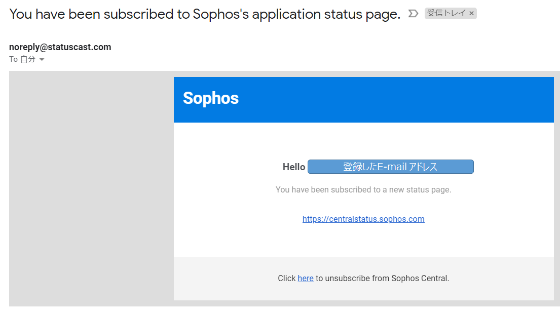Click 'You have been subscribed' gray sentence

click(363, 190)
